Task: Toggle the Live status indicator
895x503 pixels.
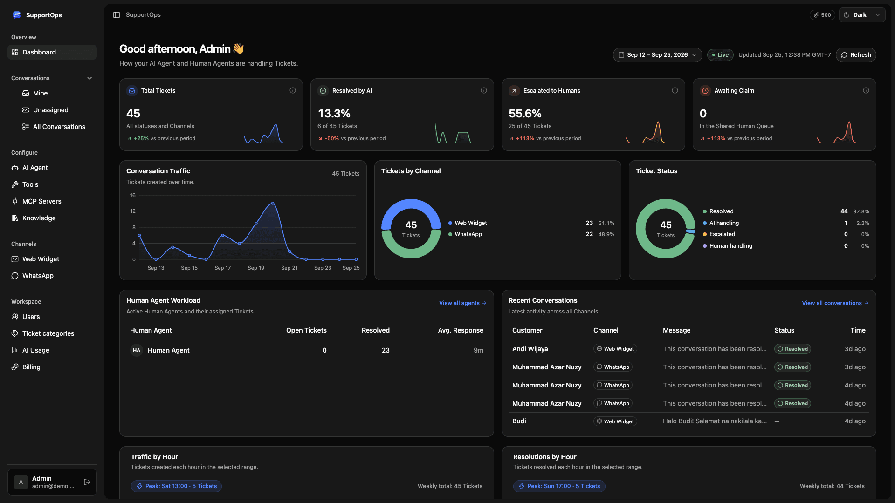Action: tap(720, 55)
